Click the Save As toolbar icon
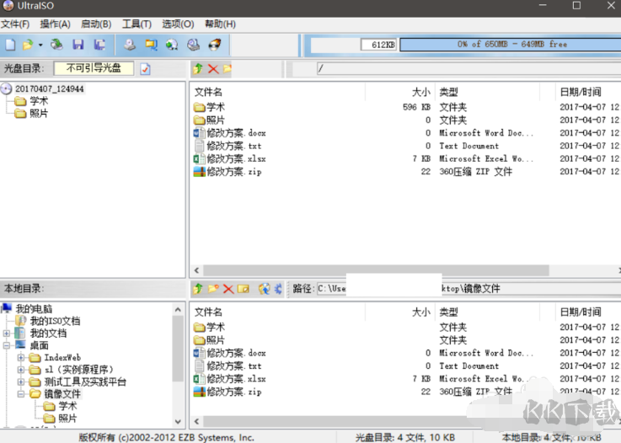This screenshot has width=621, height=443. pos(99,45)
